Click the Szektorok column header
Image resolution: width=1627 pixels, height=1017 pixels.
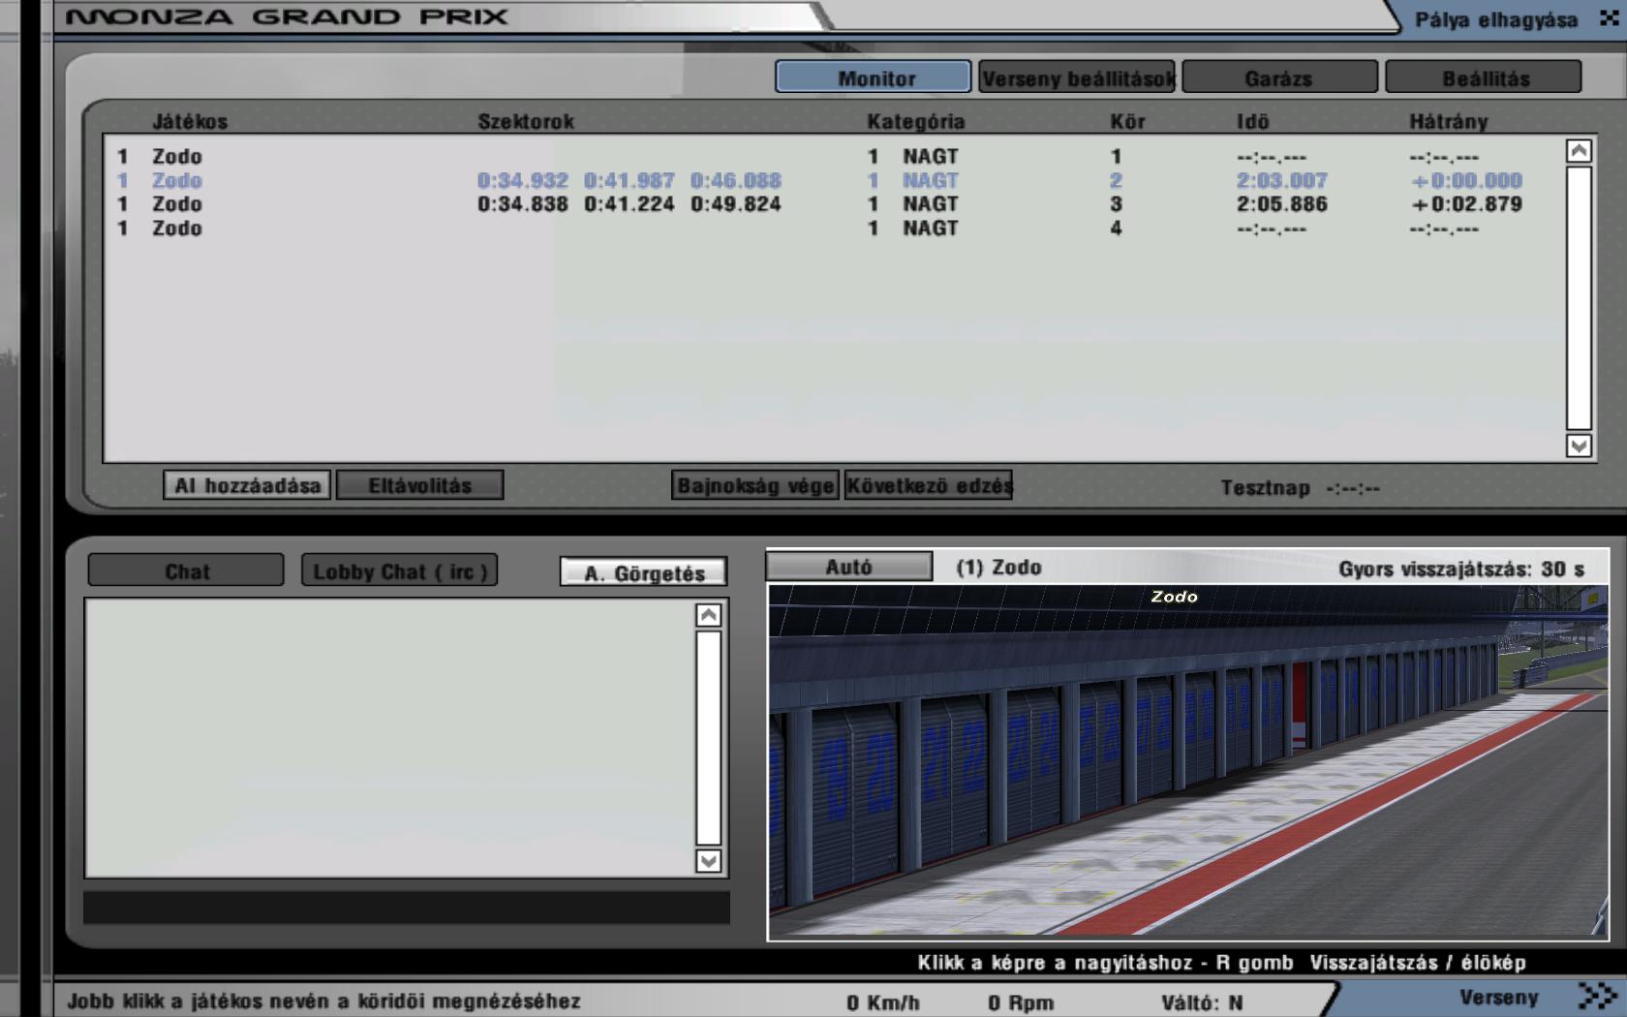(x=526, y=121)
